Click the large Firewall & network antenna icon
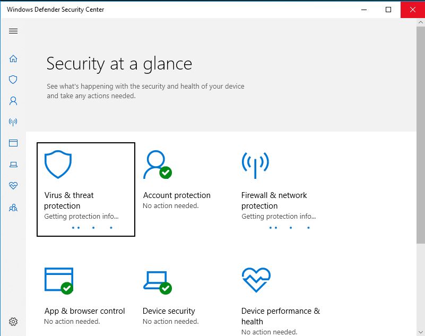 point(255,165)
